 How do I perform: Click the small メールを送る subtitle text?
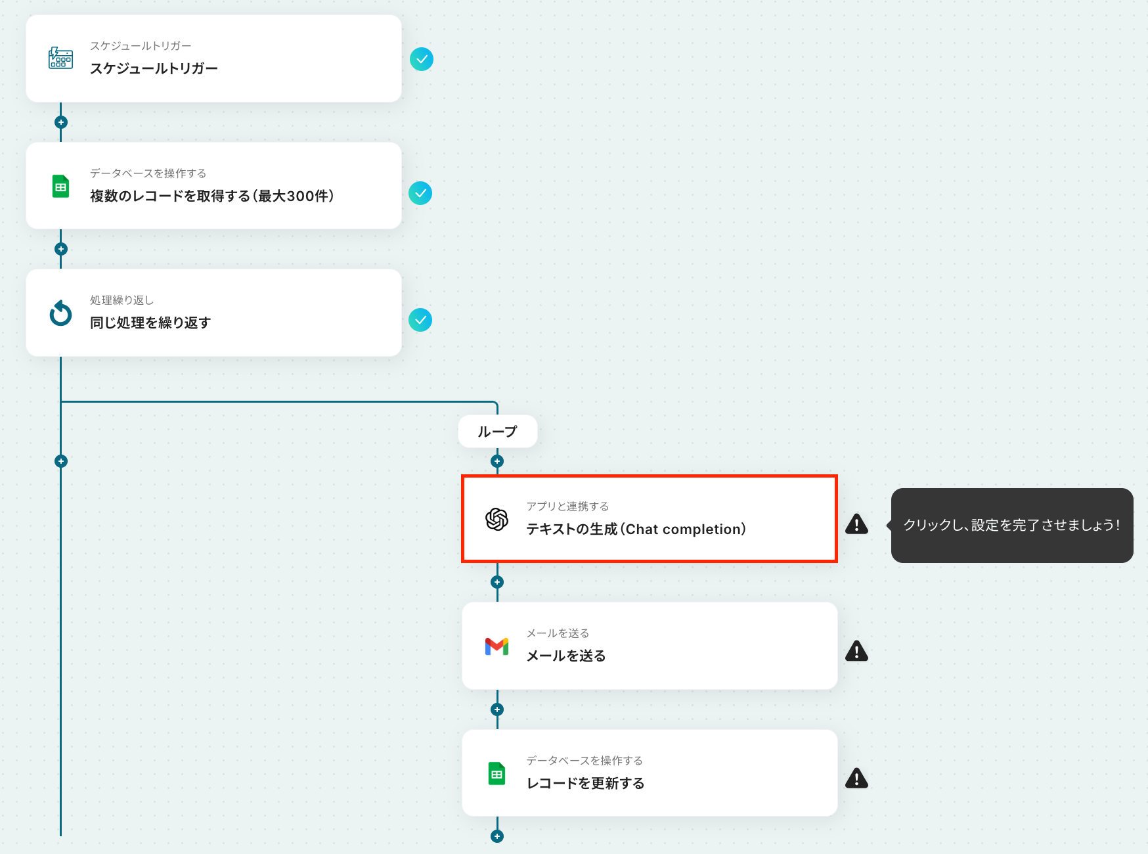[x=558, y=633]
